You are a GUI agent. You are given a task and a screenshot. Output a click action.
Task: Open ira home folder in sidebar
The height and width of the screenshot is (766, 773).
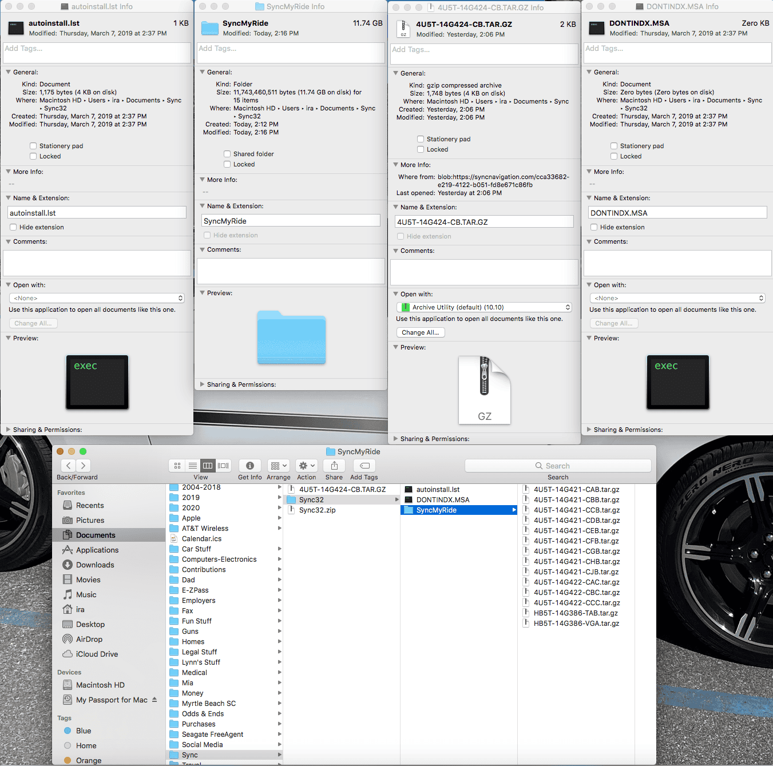point(80,609)
